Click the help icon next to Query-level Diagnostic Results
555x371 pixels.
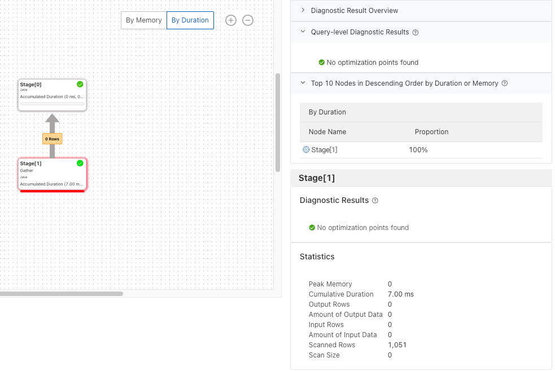tap(416, 33)
